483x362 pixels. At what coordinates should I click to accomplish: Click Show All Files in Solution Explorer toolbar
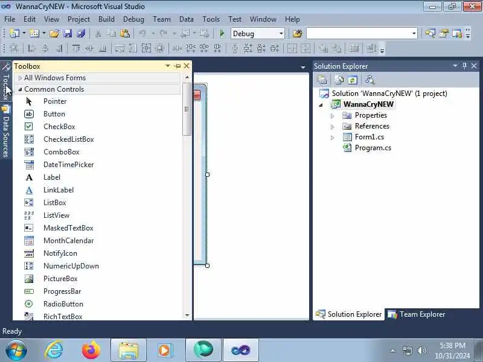pos(339,80)
